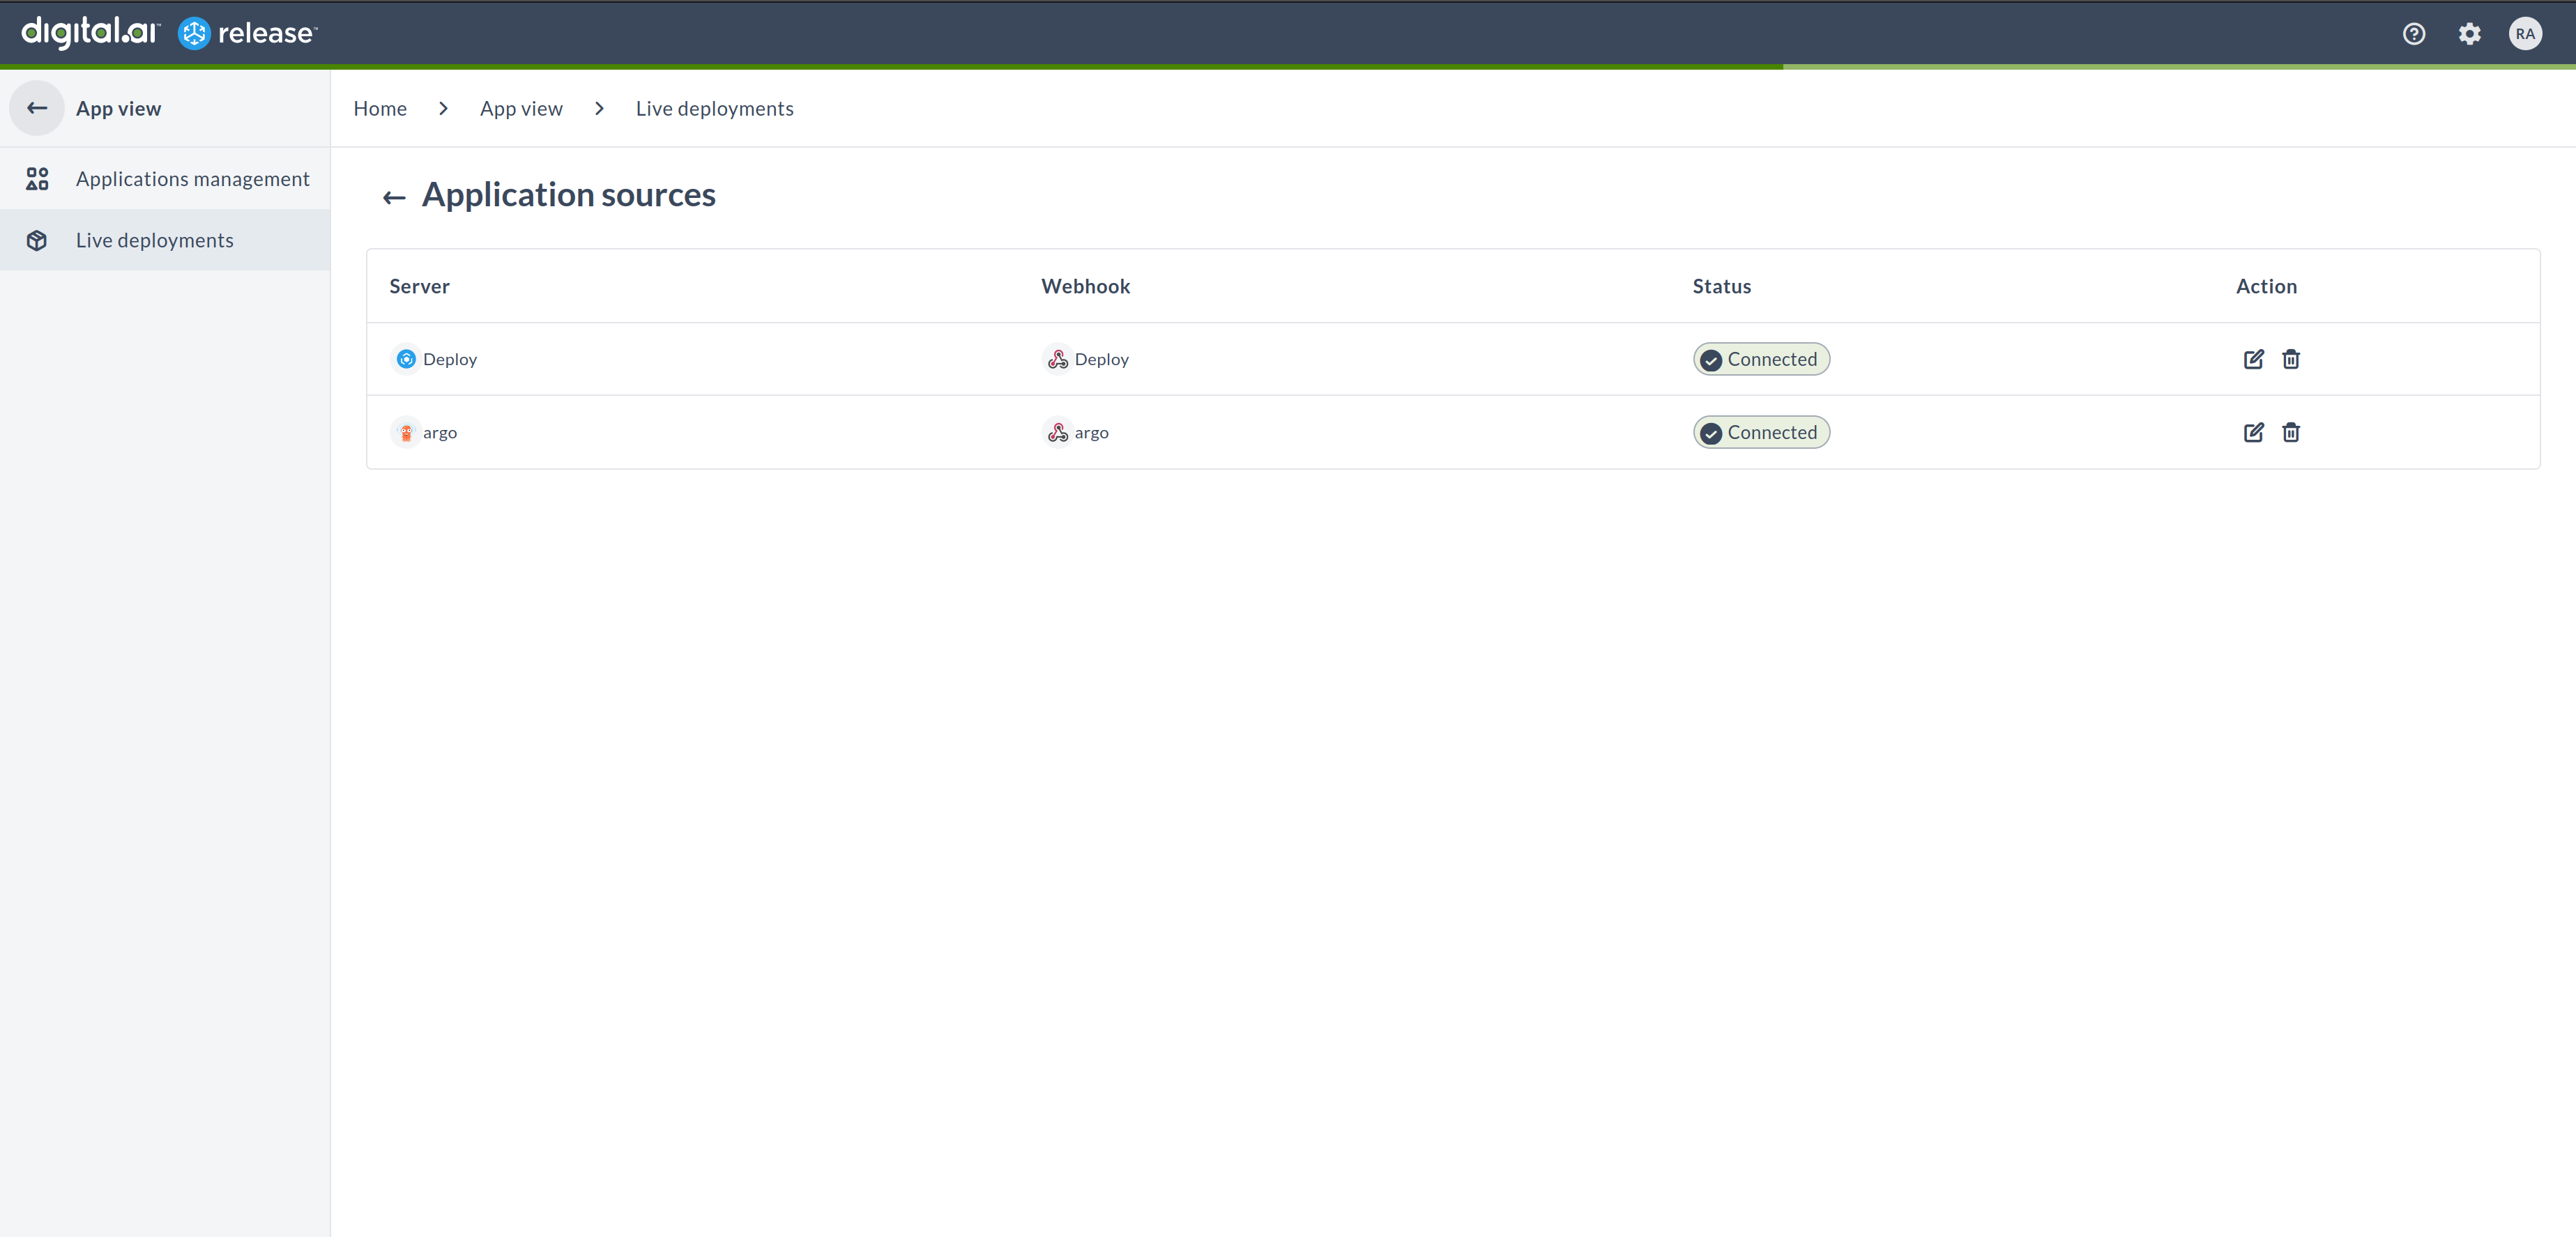This screenshot has width=2576, height=1237.
Task: Click the Applications management sidebar icon
Action: coord(36,178)
